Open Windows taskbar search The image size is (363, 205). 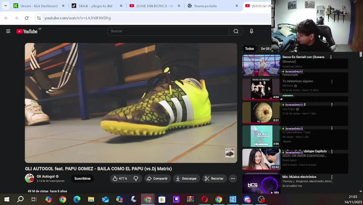pos(20,199)
